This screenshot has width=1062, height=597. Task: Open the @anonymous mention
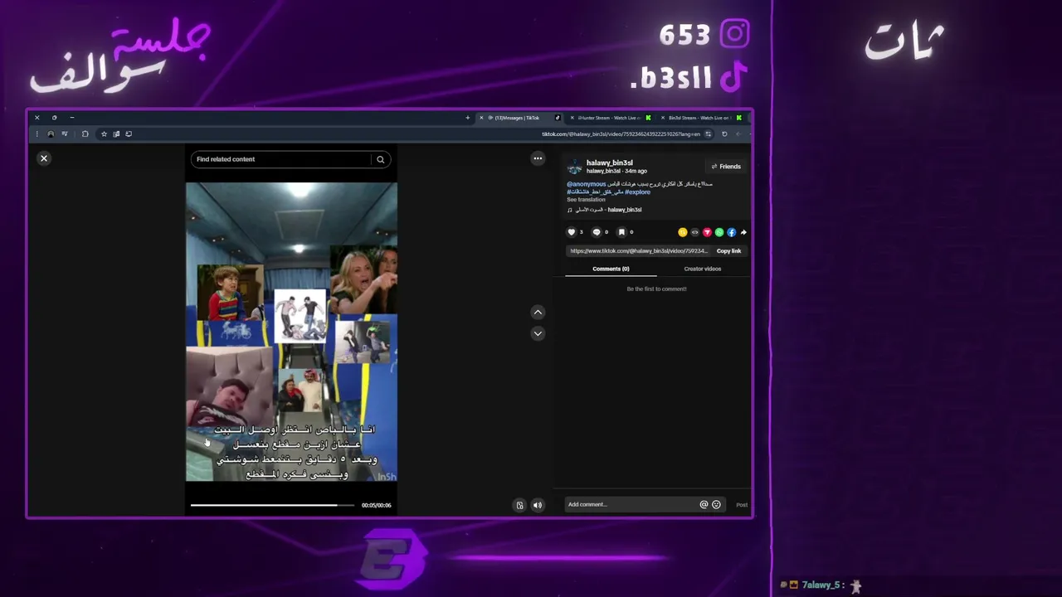[587, 184]
